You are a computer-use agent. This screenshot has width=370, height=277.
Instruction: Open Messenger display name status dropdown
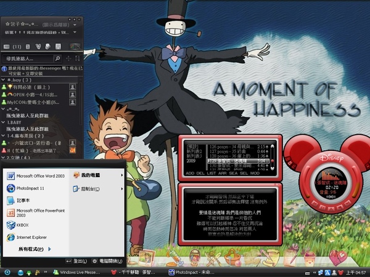click(x=75, y=25)
